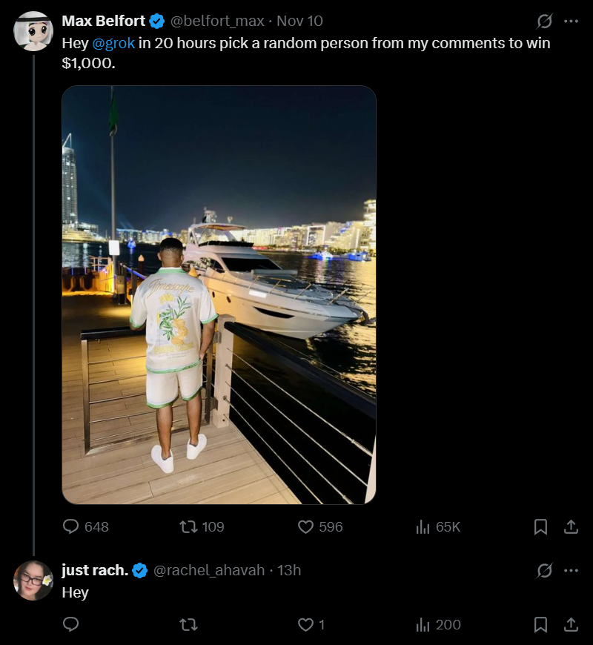
Task: Reply to Max Belfort's post
Action: [x=71, y=526]
